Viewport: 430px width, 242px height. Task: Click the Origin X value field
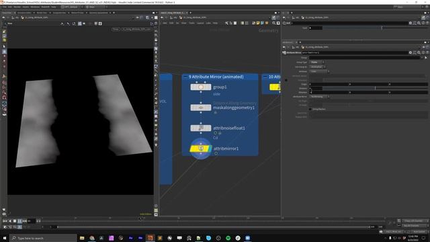point(329,84)
